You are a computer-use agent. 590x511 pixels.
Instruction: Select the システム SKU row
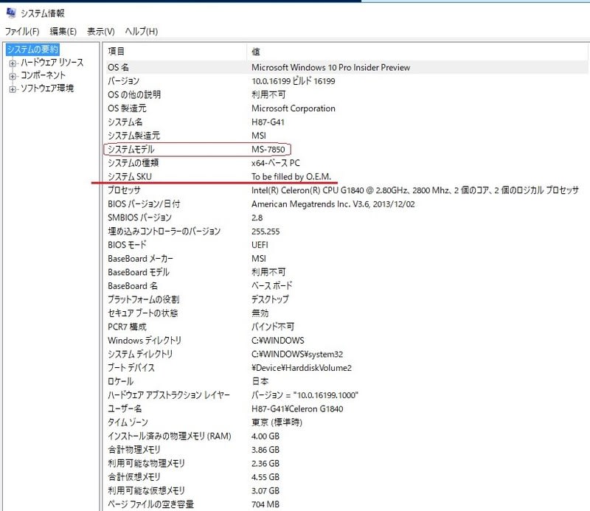tap(347, 176)
